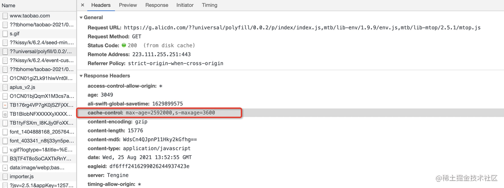Viewport: 504px width, 188px height.
Task: Select the cache-control header row
Action: click(159, 113)
